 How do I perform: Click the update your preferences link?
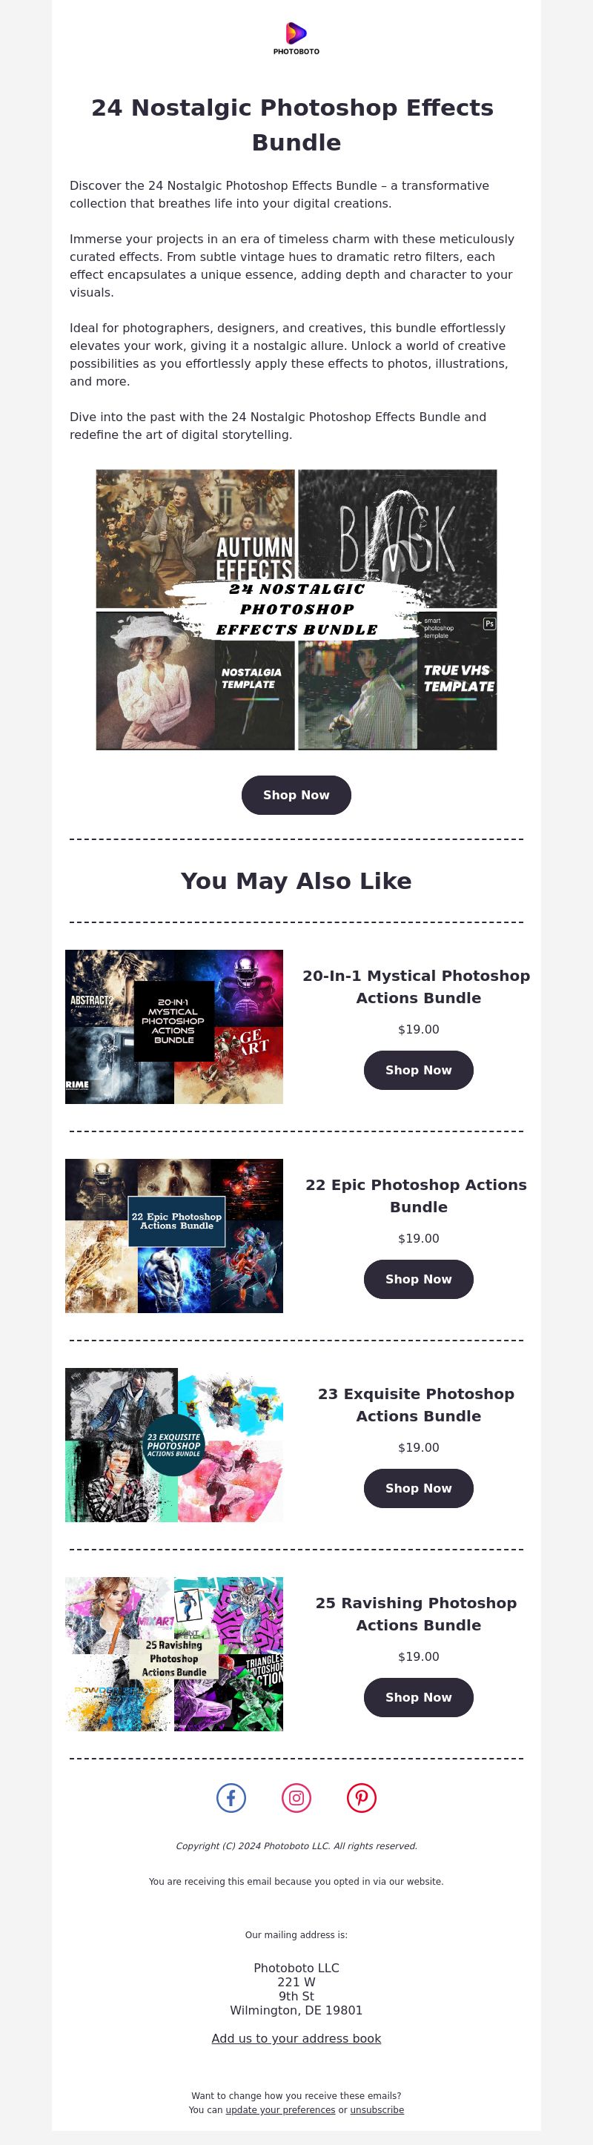[281, 2110]
